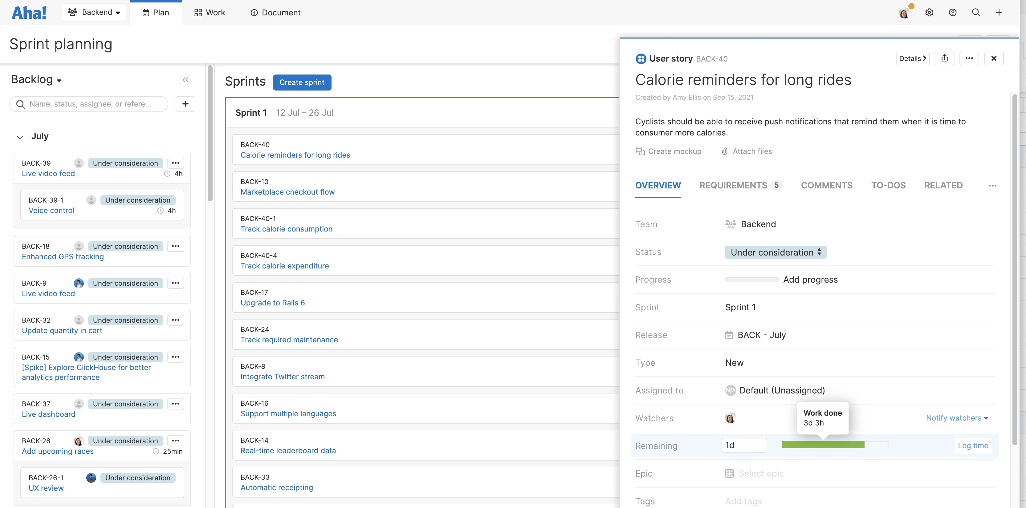1026x508 pixels.
Task: Click the share icon on user story
Action: point(944,58)
